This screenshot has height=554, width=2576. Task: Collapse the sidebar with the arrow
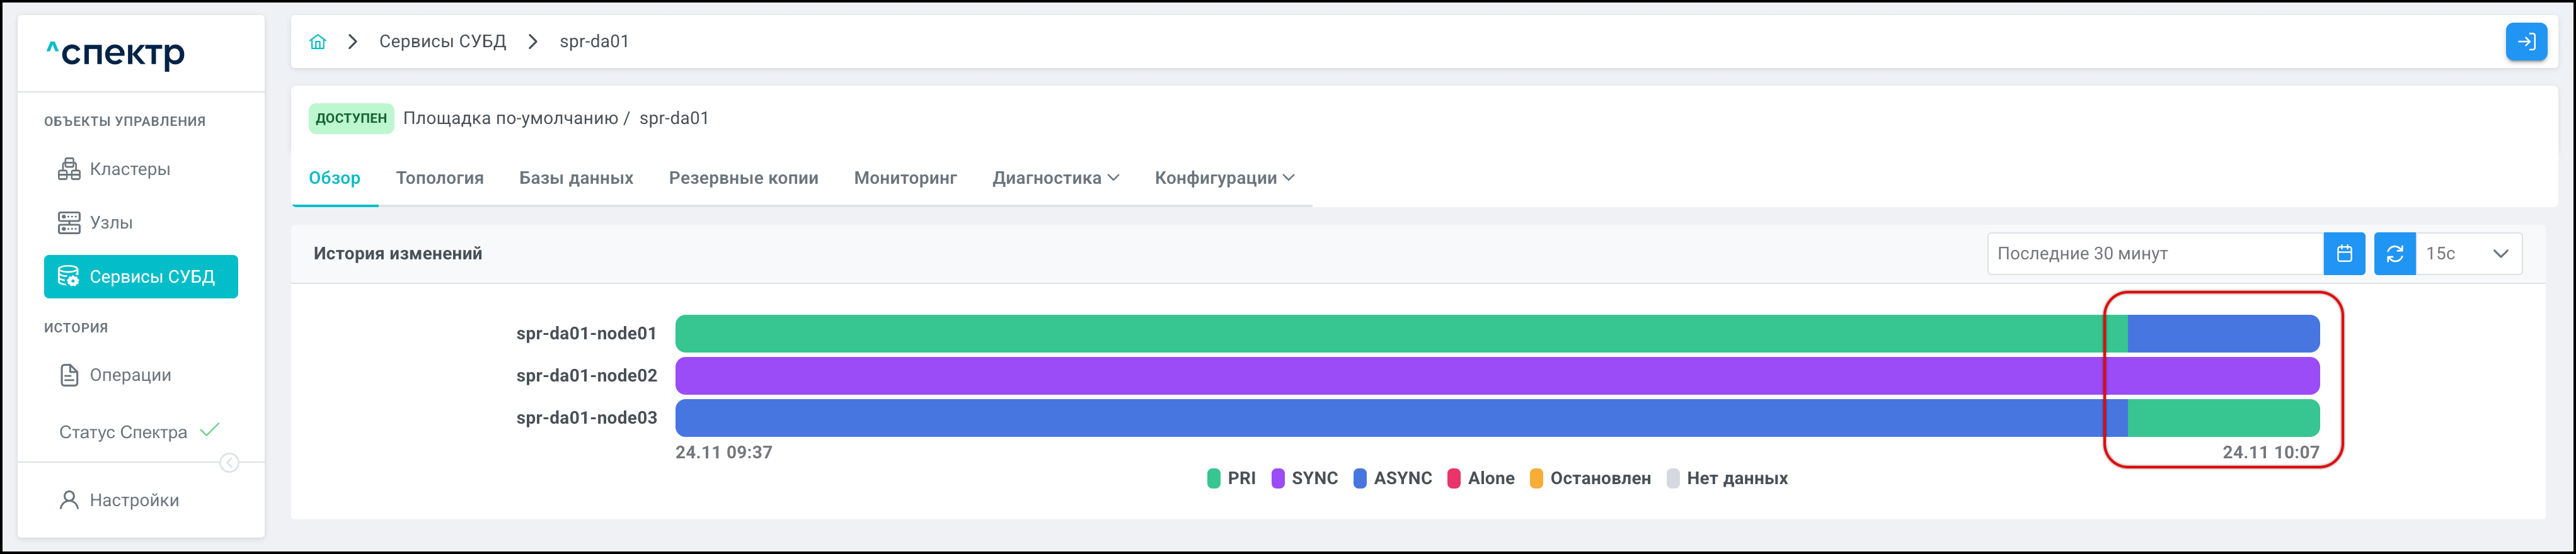[229, 462]
